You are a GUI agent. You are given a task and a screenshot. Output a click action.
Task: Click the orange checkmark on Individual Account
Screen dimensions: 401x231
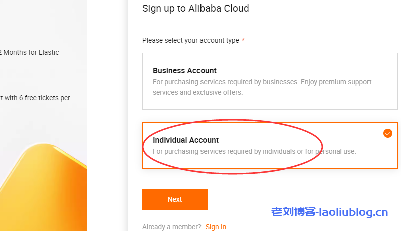[x=387, y=133]
